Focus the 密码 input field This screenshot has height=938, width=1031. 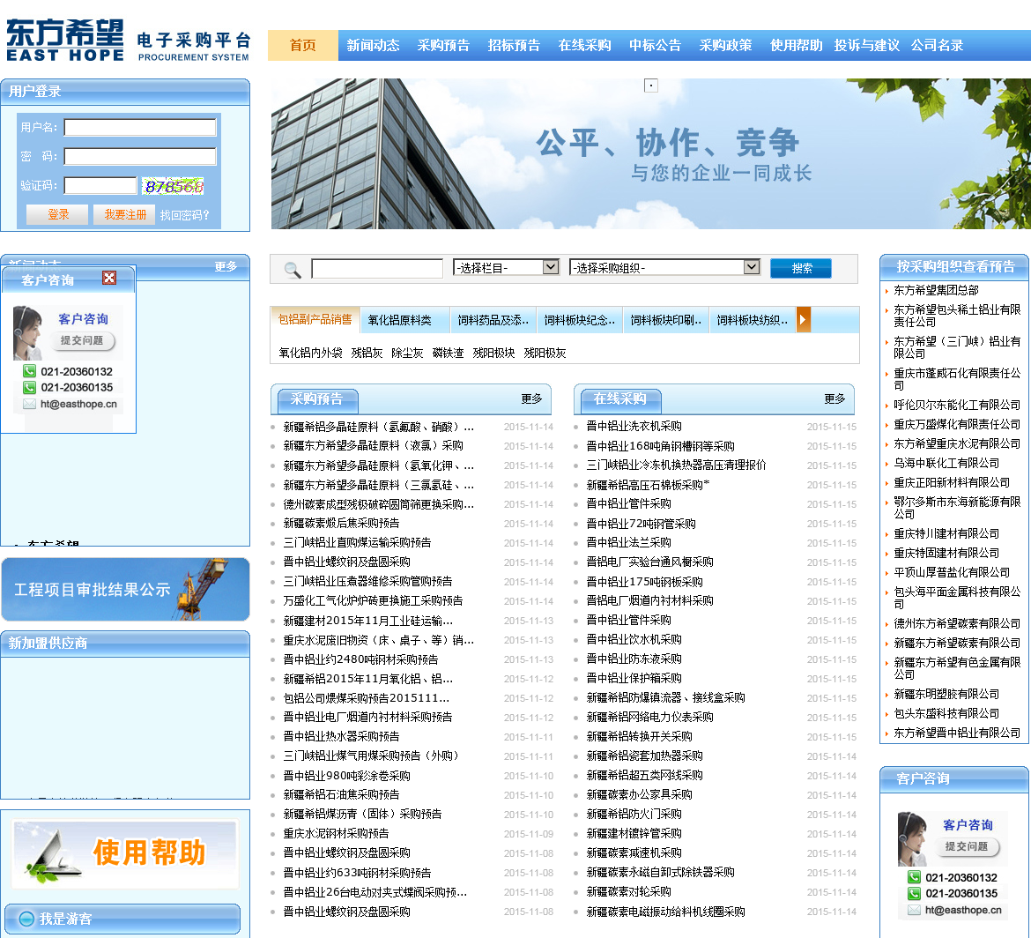coord(140,157)
